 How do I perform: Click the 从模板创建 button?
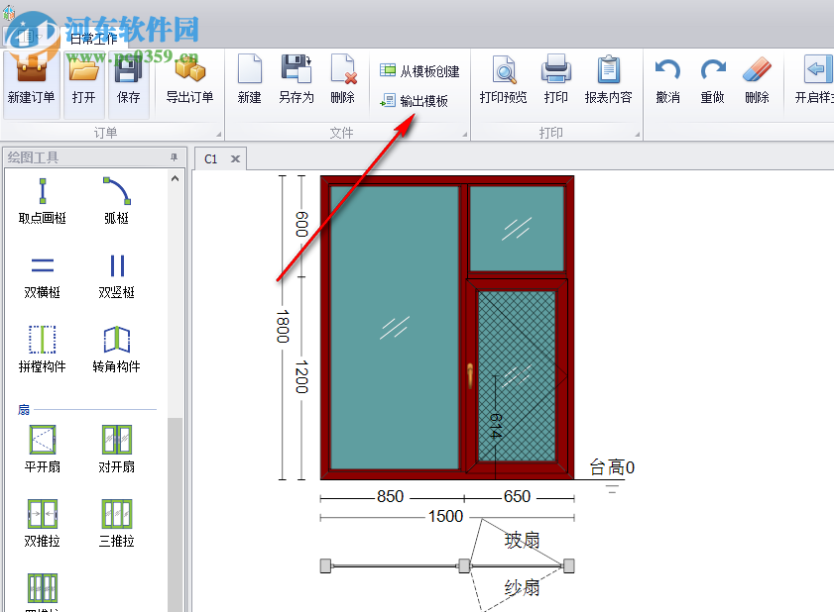(420, 71)
